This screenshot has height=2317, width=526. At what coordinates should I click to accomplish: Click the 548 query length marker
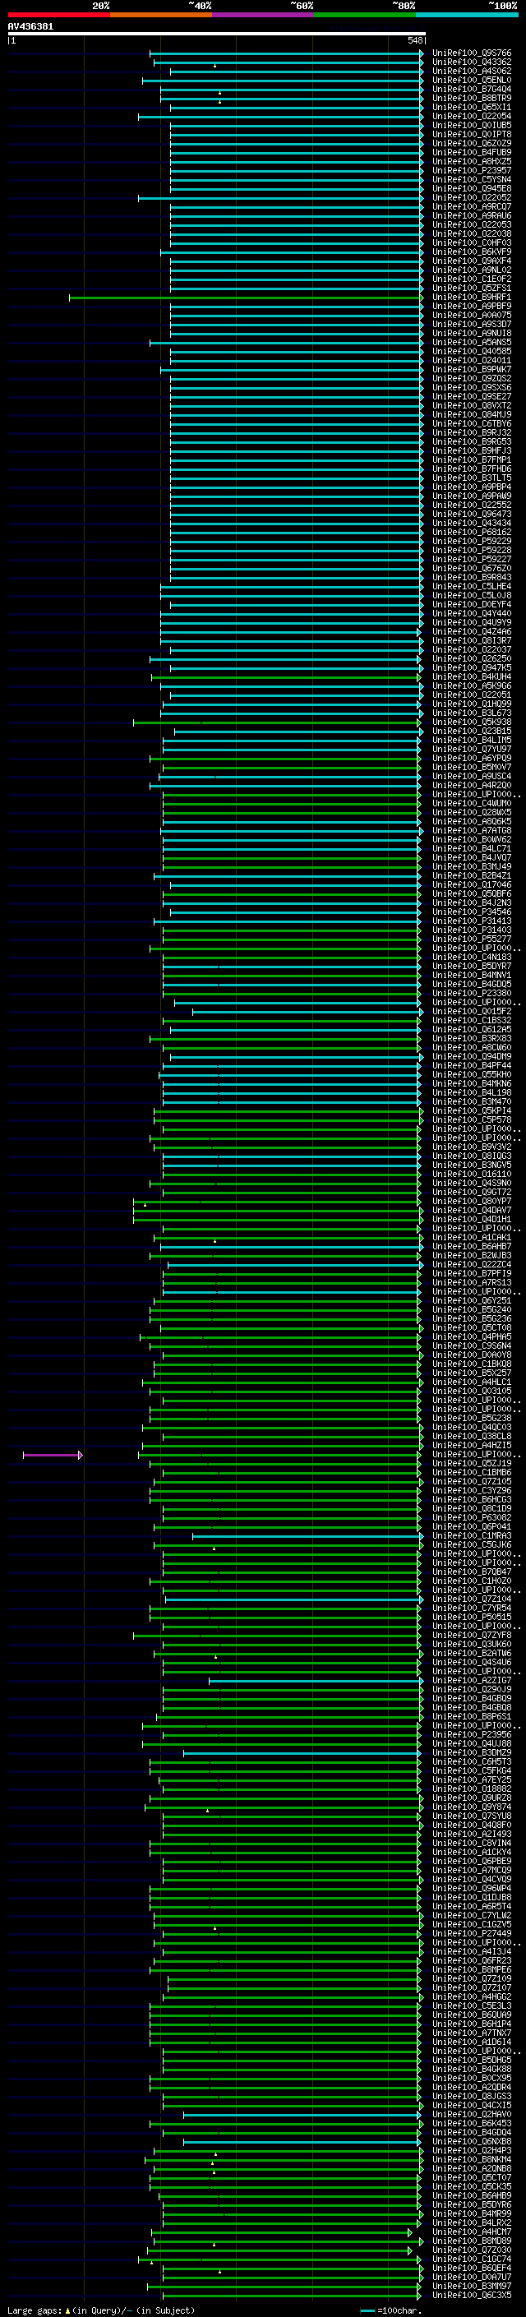click(414, 40)
